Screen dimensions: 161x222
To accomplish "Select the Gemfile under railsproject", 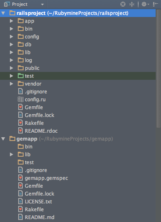I will [x=34, y=107].
